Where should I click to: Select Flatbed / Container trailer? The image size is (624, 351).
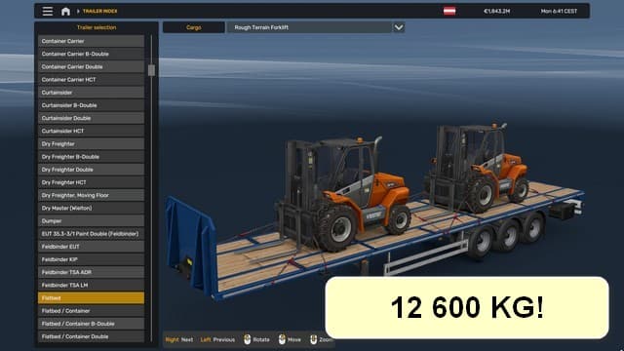point(91,310)
